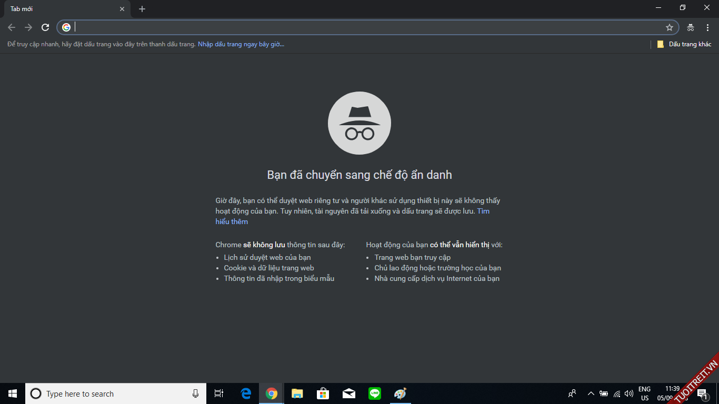Screen dimensions: 719x404
Task: Open Microsoft Edge from the taskbar
Action: tap(246, 393)
